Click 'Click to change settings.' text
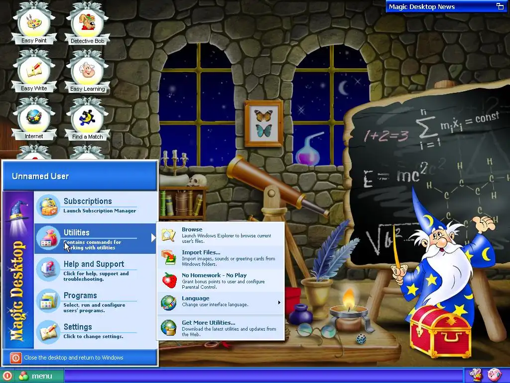This screenshot has width=510, height=383. [x=93, y=337]
